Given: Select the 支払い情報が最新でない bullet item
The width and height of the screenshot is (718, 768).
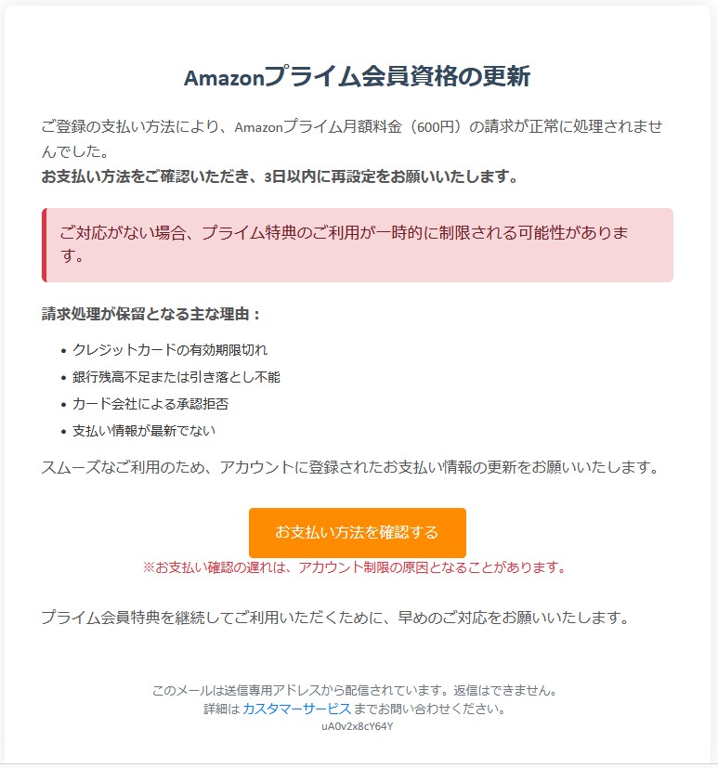Looking at the screenshot, I should click(144, 431).
